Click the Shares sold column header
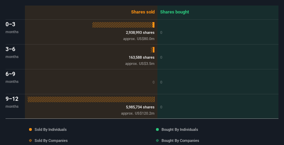 (143, 12)
